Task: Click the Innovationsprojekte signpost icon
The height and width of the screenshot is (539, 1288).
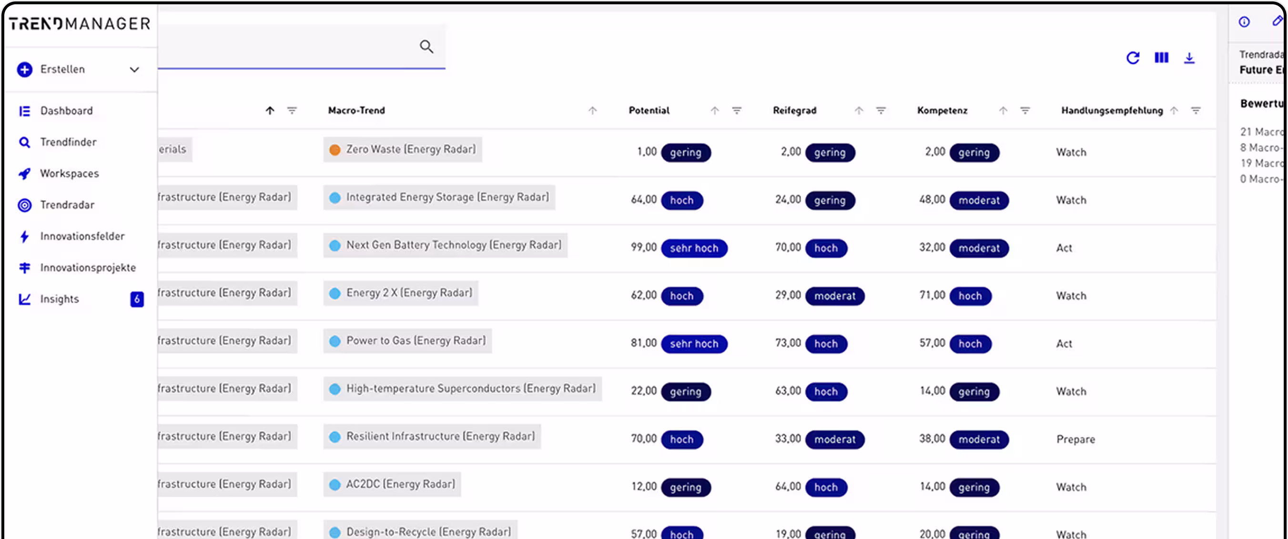Action: click(x=24, y=268)
